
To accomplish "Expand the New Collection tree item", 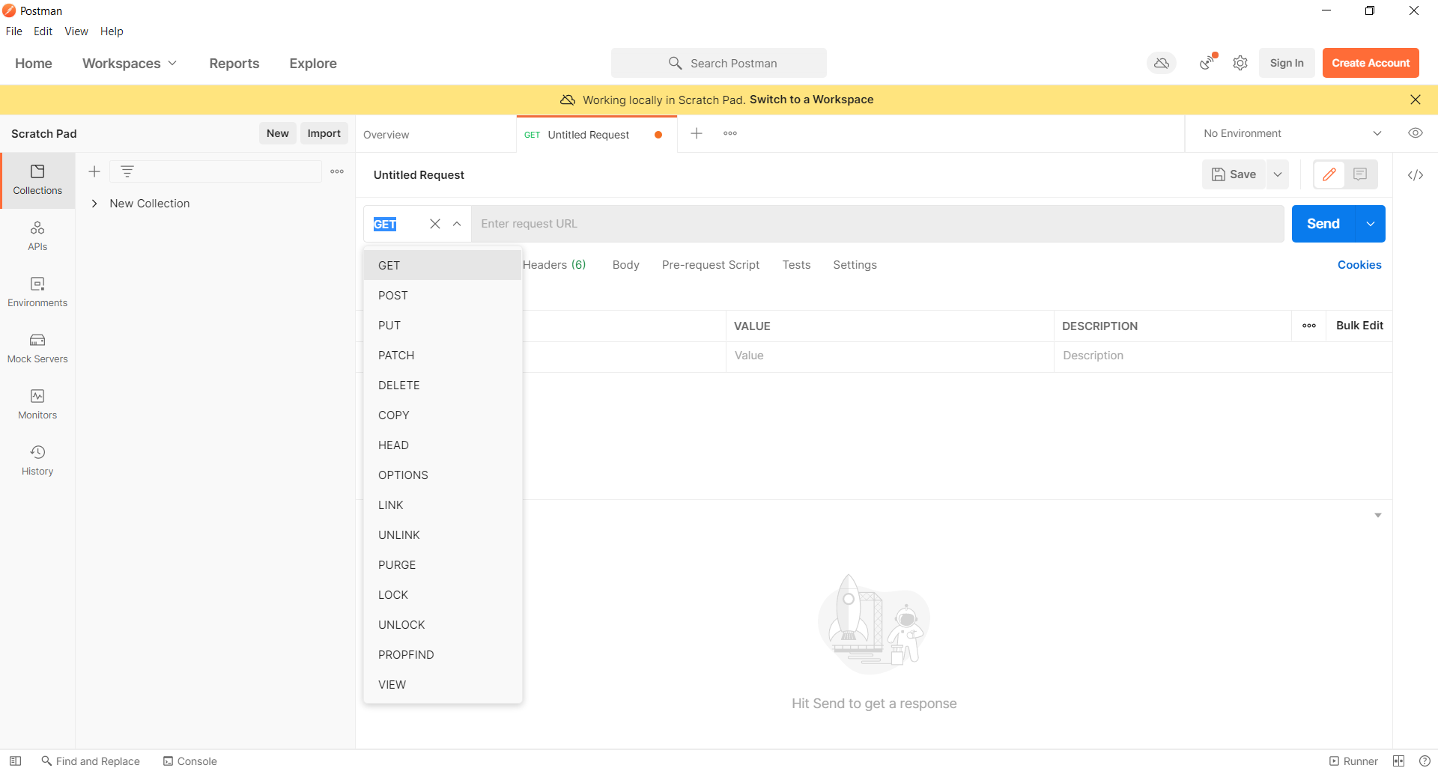I will tap(94, 204).
